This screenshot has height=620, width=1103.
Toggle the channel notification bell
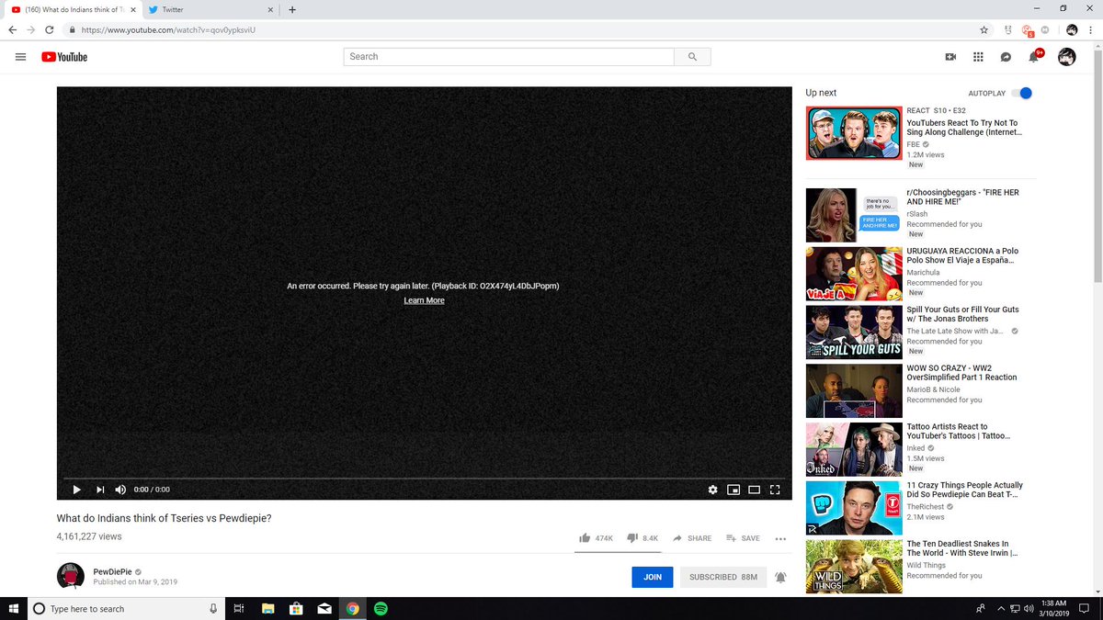click(x=780, y=577)
